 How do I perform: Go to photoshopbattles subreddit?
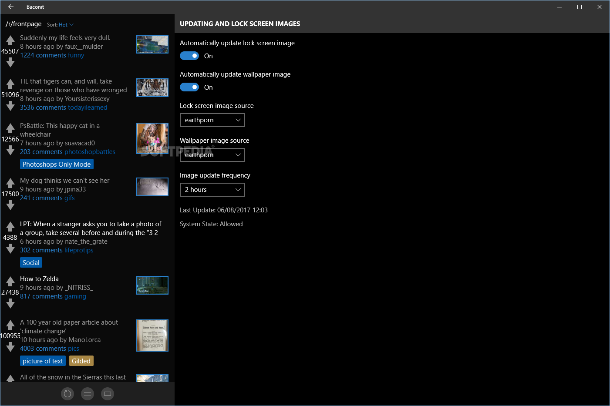point(90,152)
